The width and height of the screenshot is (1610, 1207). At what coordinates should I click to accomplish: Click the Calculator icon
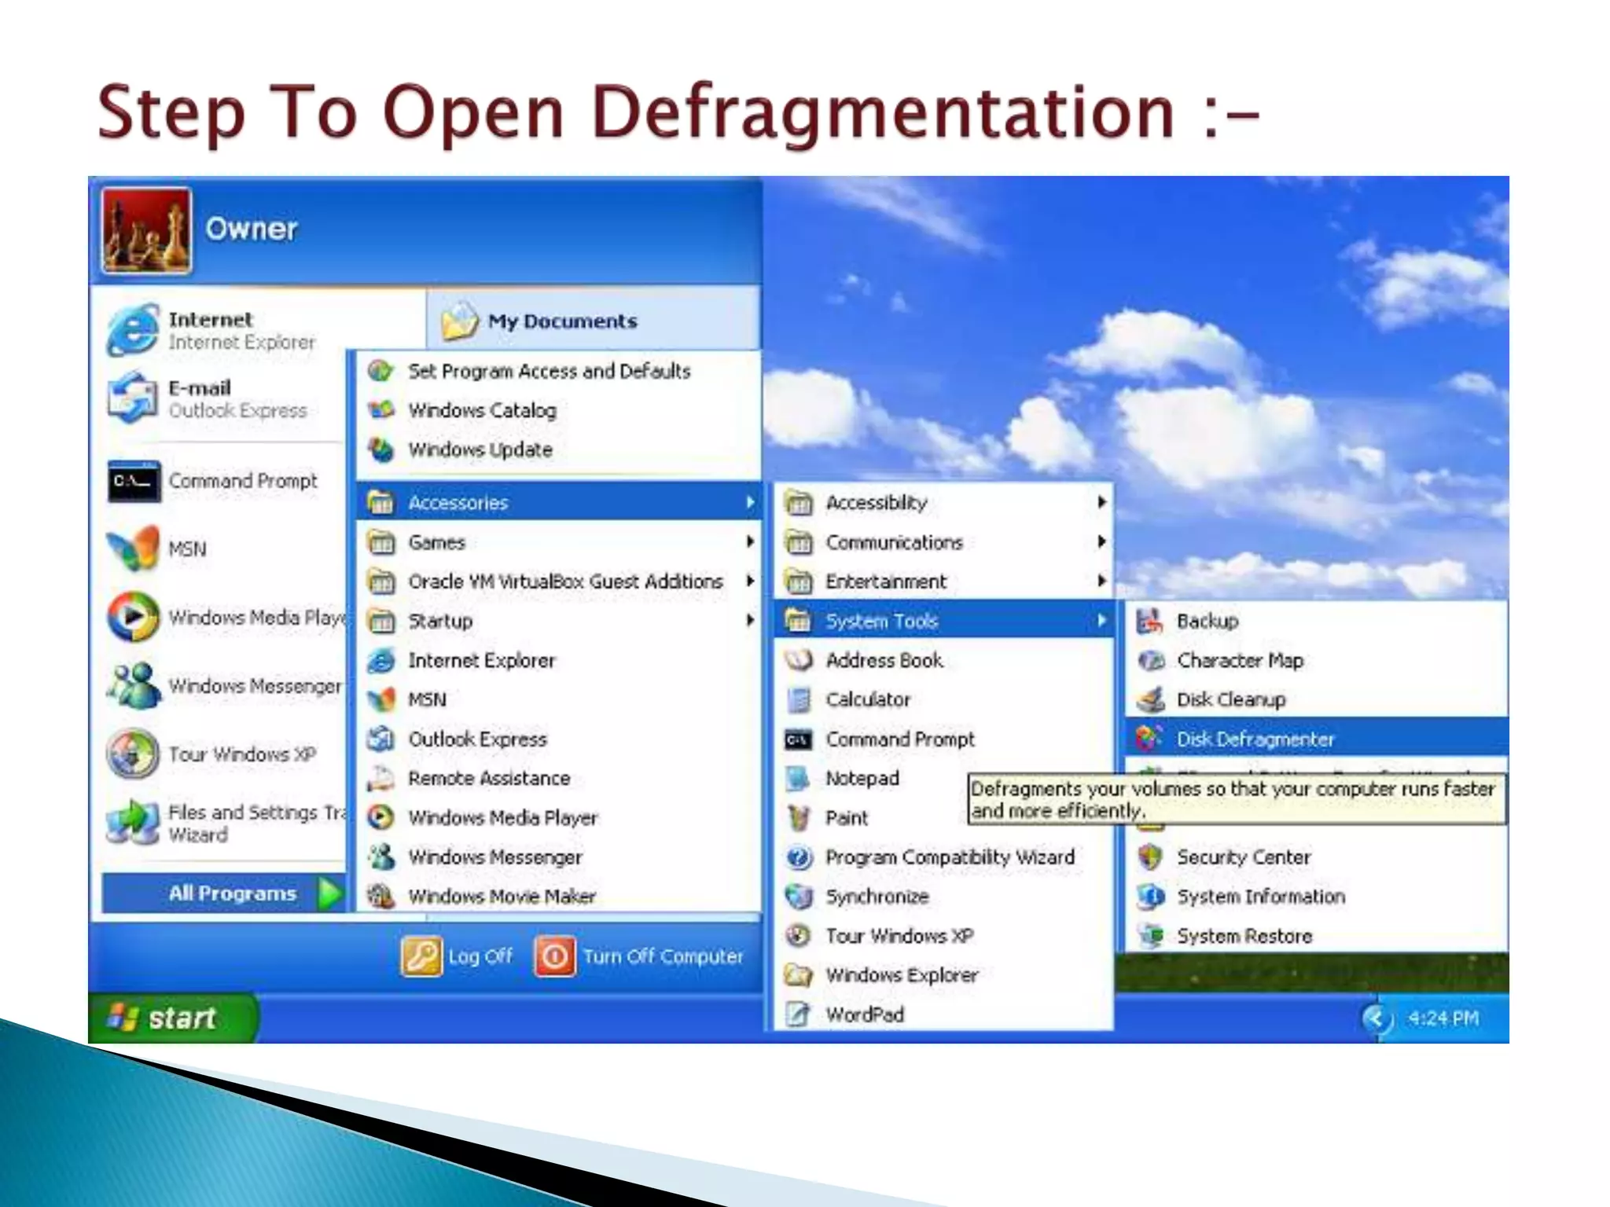(799, 699)
